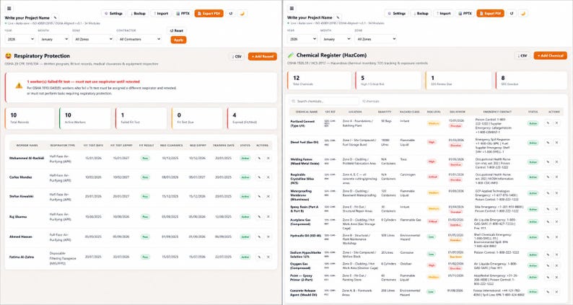The width and height of the screenshot is (573, 305).
Task: Click Backup in right panel toolbar
Action: point(421,14)
